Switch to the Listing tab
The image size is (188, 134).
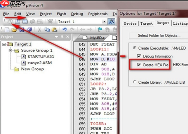[x=180, y=23]
